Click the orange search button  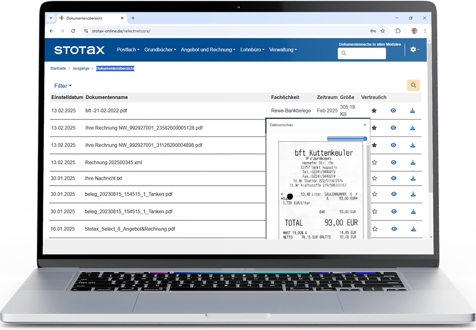tap(413, 85)
